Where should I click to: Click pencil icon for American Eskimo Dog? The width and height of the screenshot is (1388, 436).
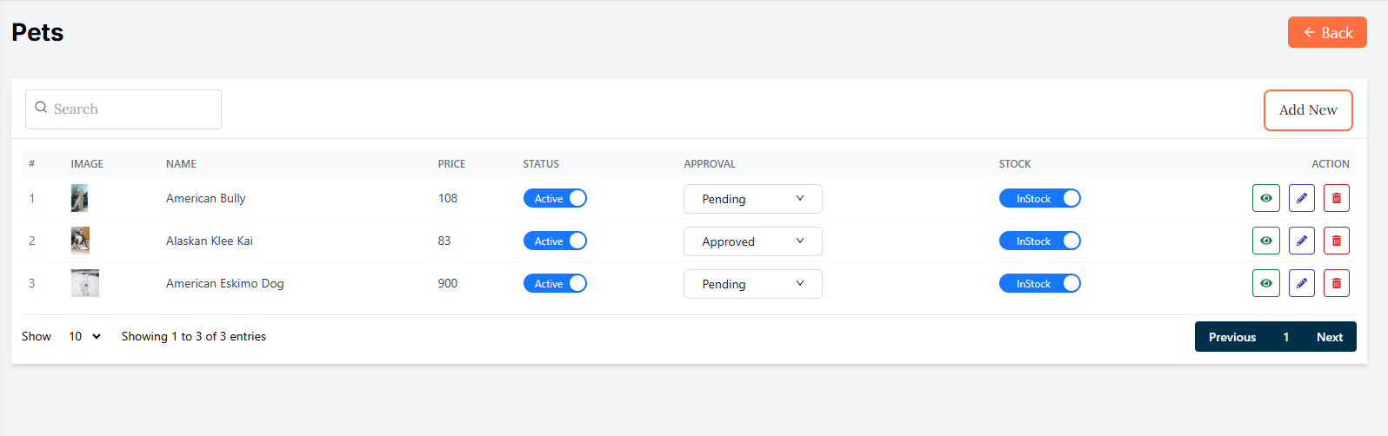1301,283
